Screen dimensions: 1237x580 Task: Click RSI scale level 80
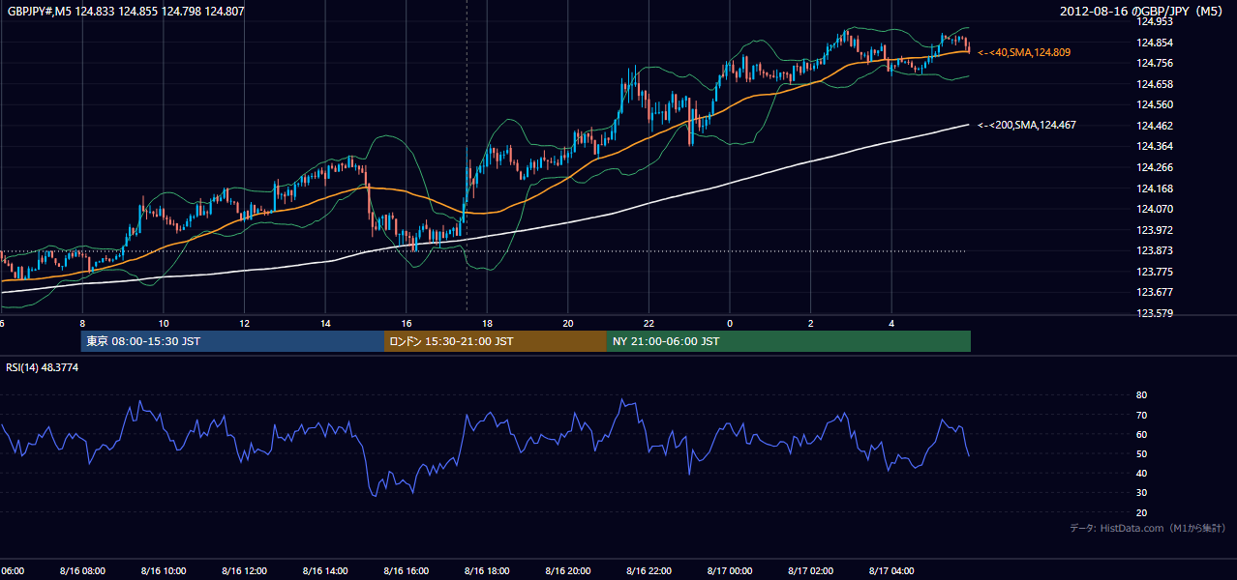click(x=1142, y=395)
